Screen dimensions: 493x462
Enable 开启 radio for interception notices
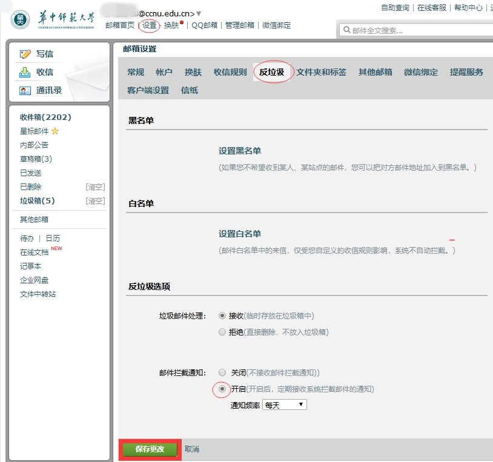(222, 389)
